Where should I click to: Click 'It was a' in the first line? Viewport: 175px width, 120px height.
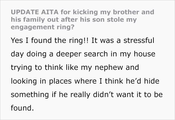pos(105,41)
